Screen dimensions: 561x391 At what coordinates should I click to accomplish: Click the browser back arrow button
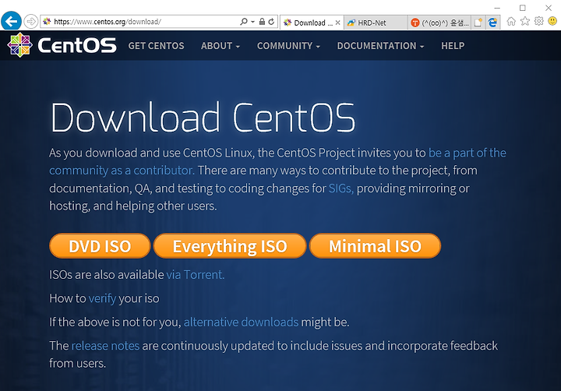click(11, 21)
